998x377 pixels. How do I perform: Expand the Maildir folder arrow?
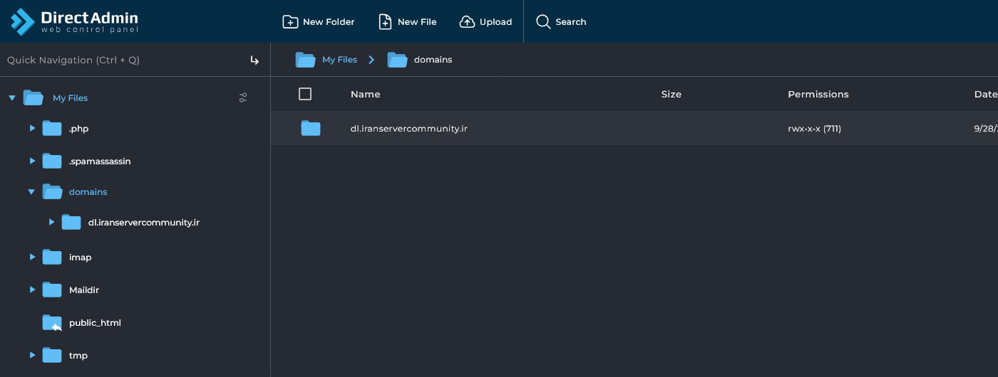pyautogui.click(x=32, y=290)
